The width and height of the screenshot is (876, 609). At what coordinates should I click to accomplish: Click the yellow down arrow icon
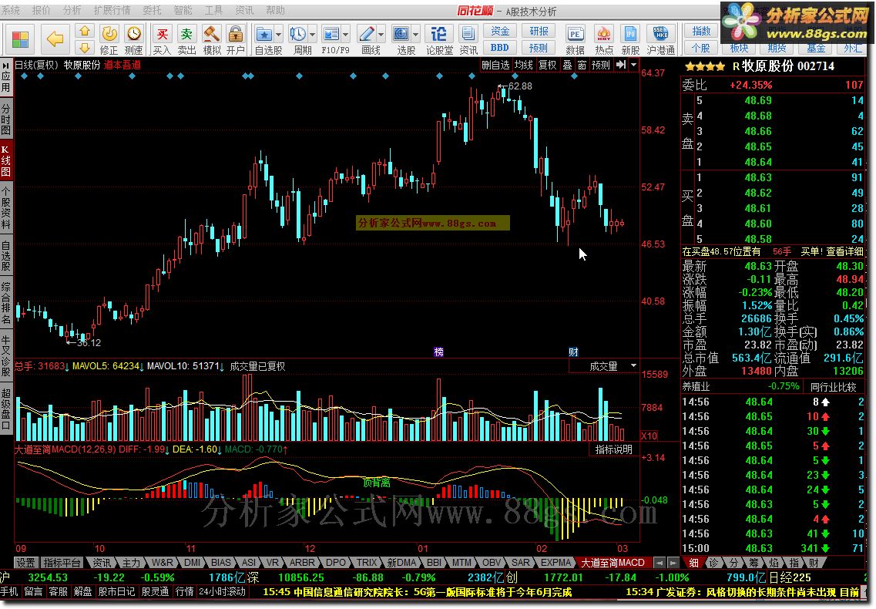[84, 47]
